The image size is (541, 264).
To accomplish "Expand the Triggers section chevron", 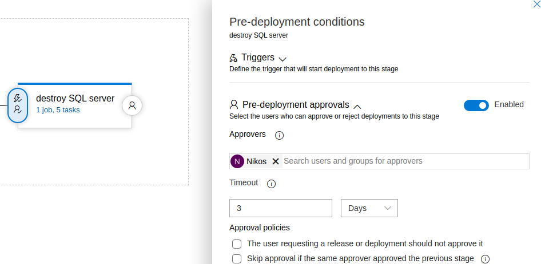I will (x=283, y=59).
